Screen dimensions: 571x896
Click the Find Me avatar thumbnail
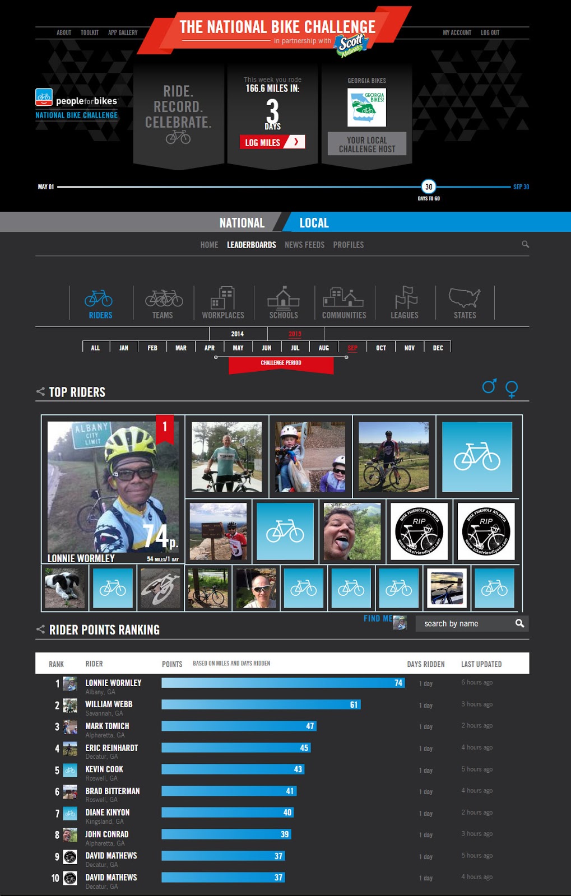(x=400, y=622)
